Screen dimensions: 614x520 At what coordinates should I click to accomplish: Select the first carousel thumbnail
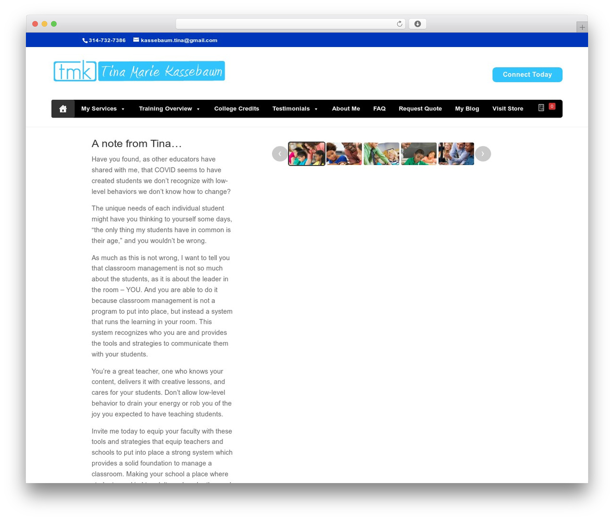click(x=307, y=154)
